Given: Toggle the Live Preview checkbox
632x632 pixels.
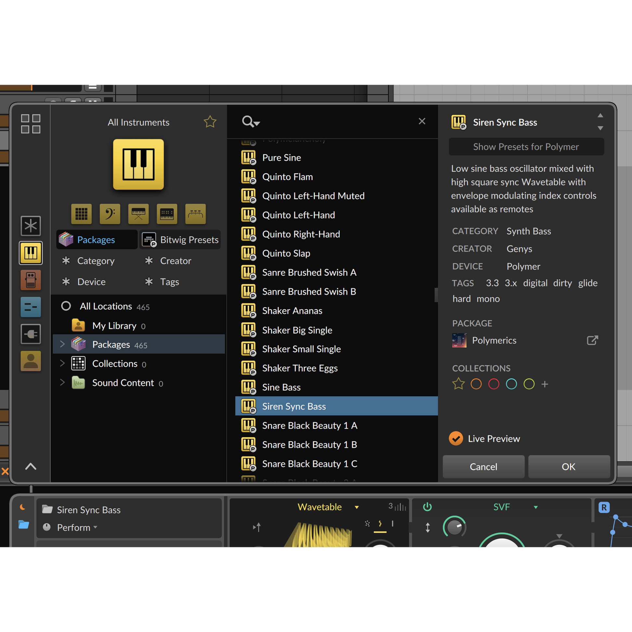Looking at the screenshot, I should pos(456,439).
